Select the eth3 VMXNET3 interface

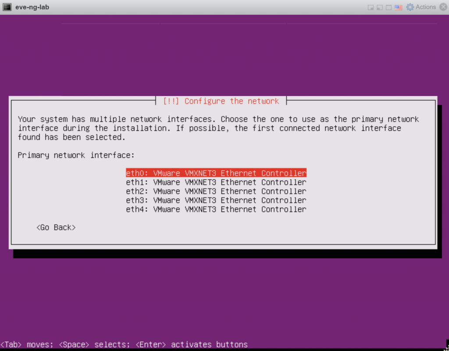pyautogui.click(x=216, y=200)
